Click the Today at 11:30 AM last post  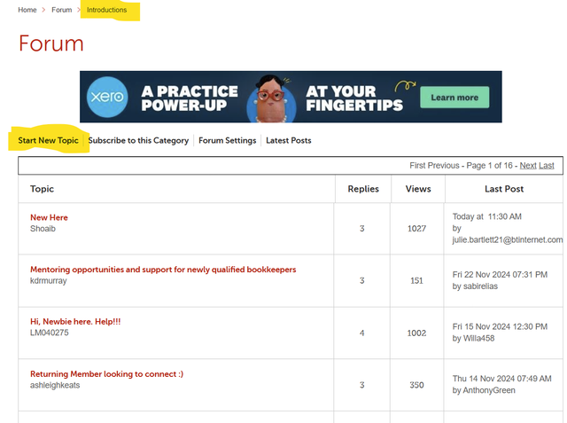tap(486, 216)
